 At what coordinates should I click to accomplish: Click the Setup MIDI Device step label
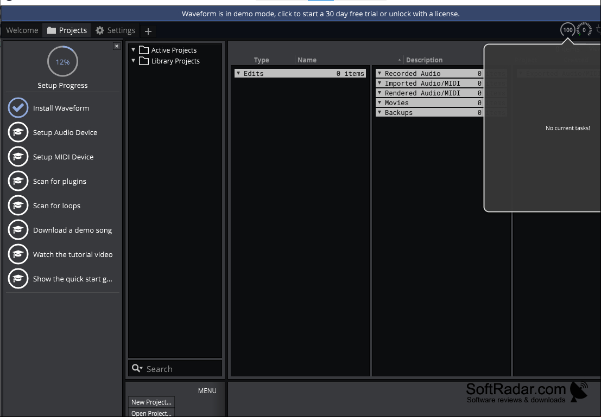pos(63,157)
